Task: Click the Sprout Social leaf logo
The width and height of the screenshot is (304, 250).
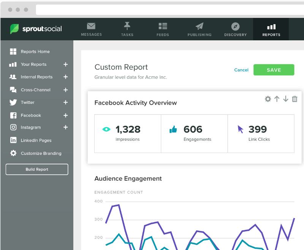Action: (14, 29)
